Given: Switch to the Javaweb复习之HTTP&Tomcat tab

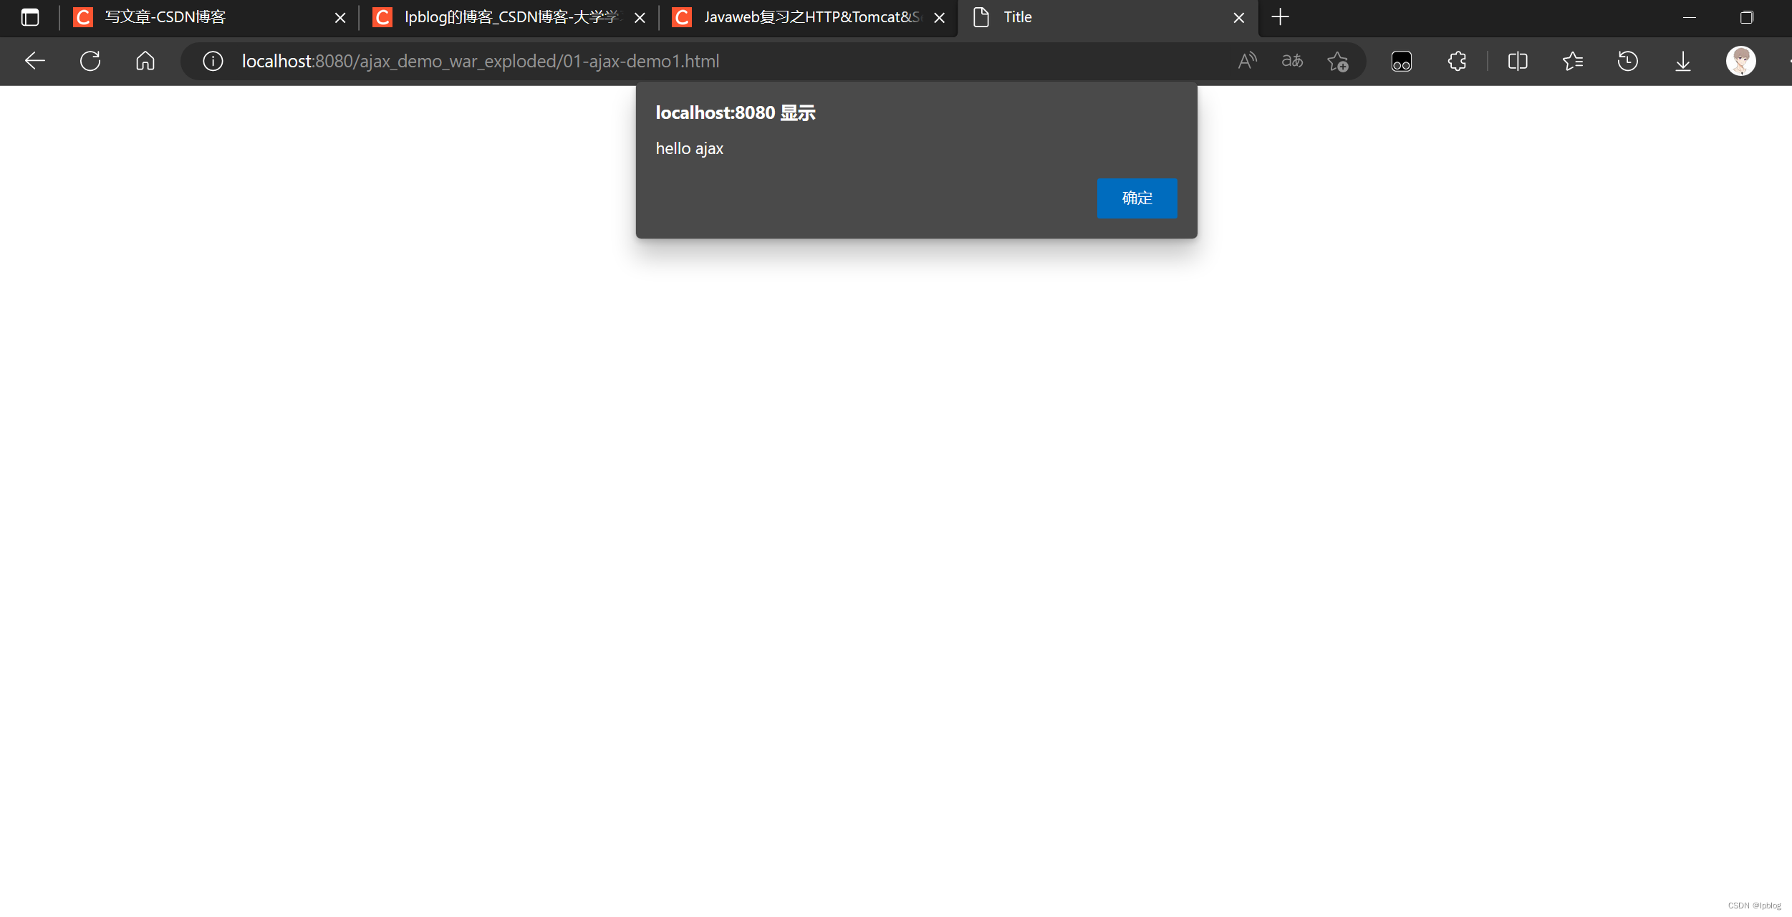Looking at the screenshot, I should pos(806,17).
